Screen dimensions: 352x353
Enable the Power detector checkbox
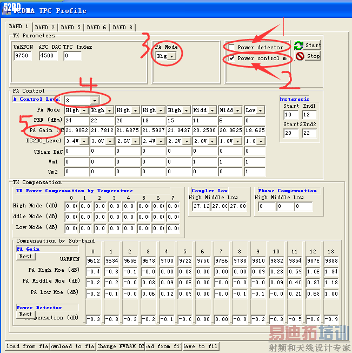click(x=232, y=48)
